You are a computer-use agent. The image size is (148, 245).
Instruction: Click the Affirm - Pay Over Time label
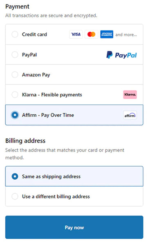[x=48, y=115]
